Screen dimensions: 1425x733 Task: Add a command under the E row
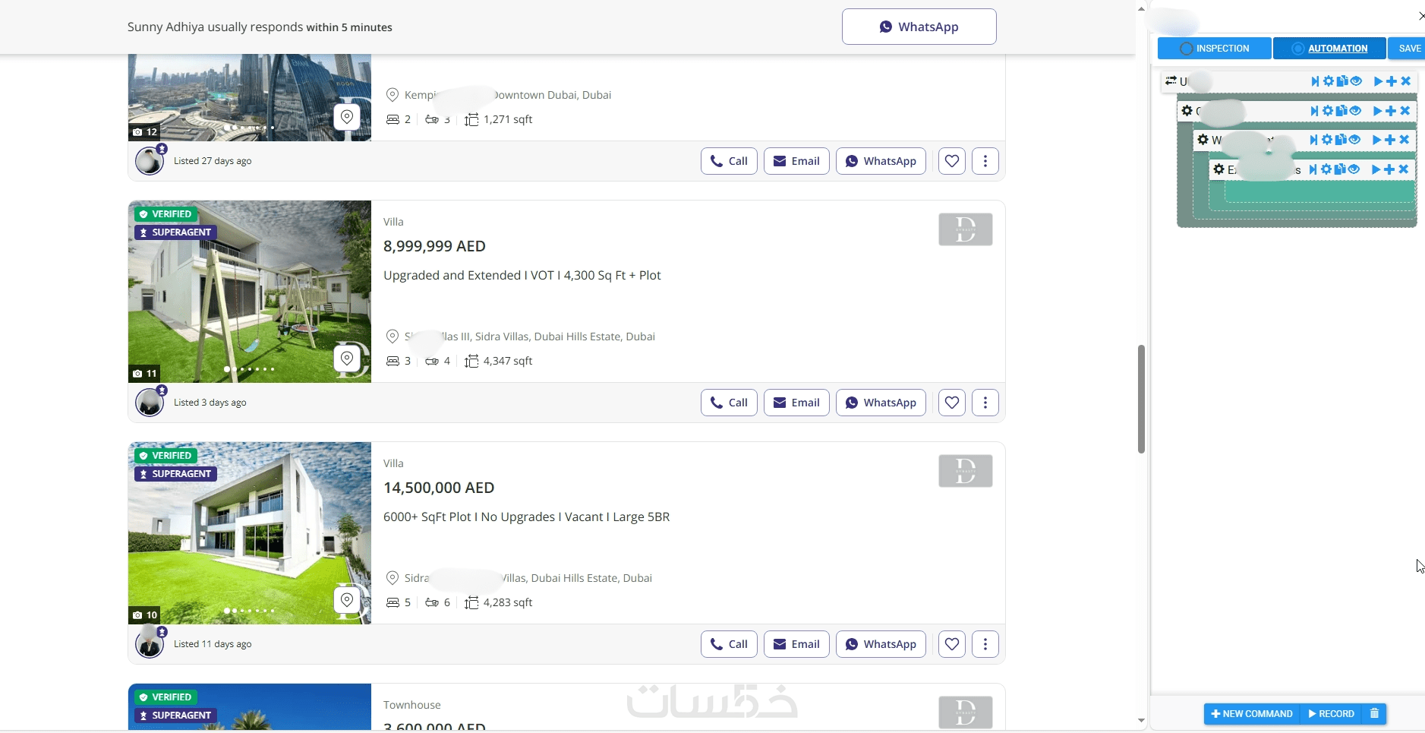1389,169
